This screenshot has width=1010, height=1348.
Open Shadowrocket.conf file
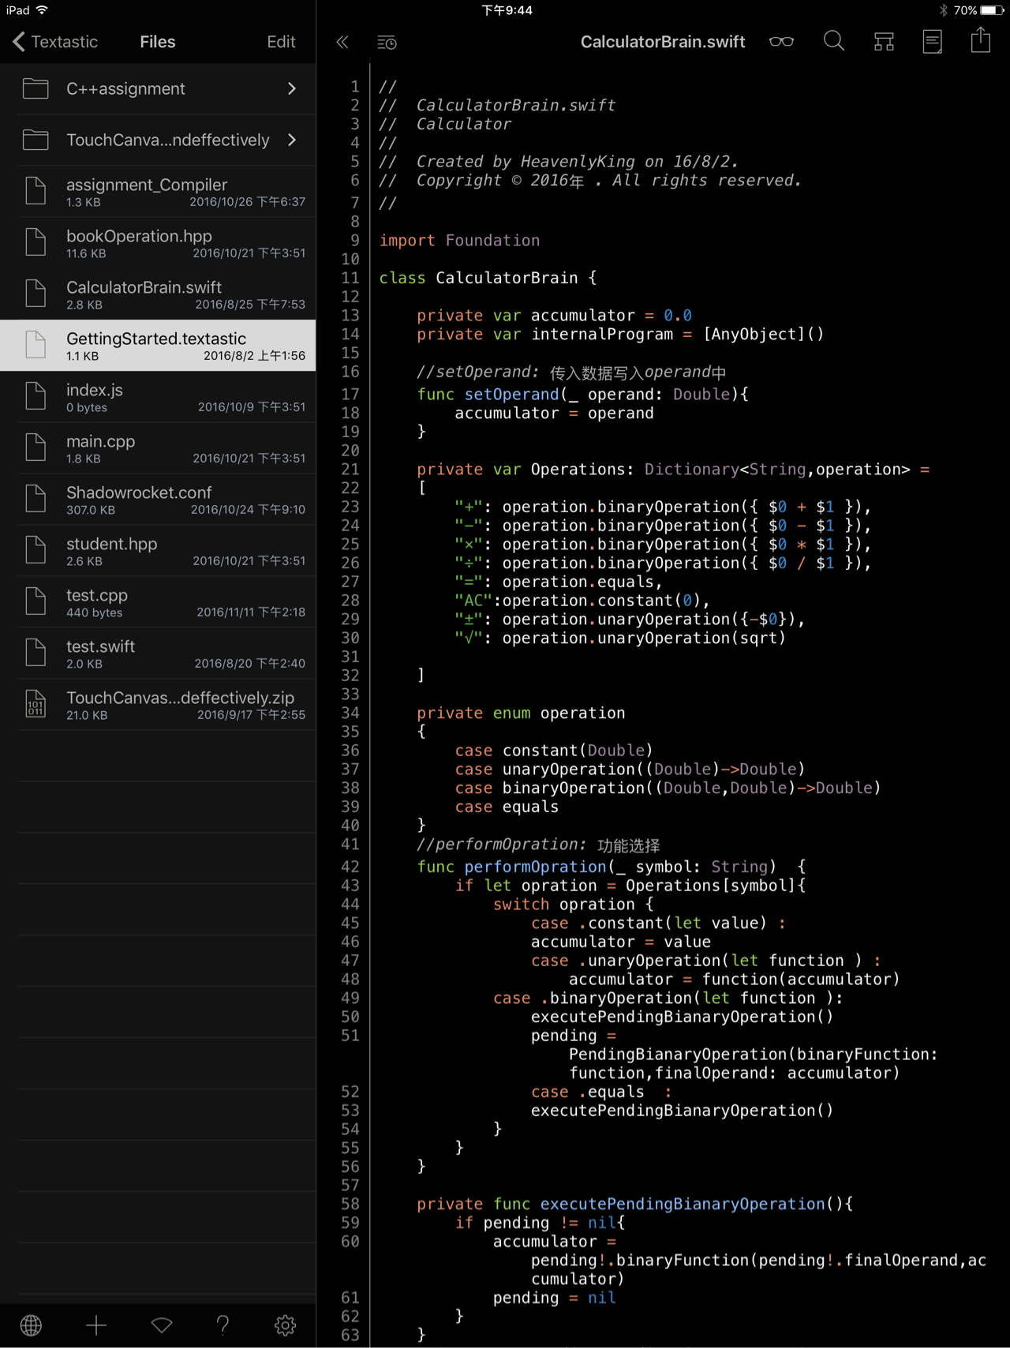158,500
